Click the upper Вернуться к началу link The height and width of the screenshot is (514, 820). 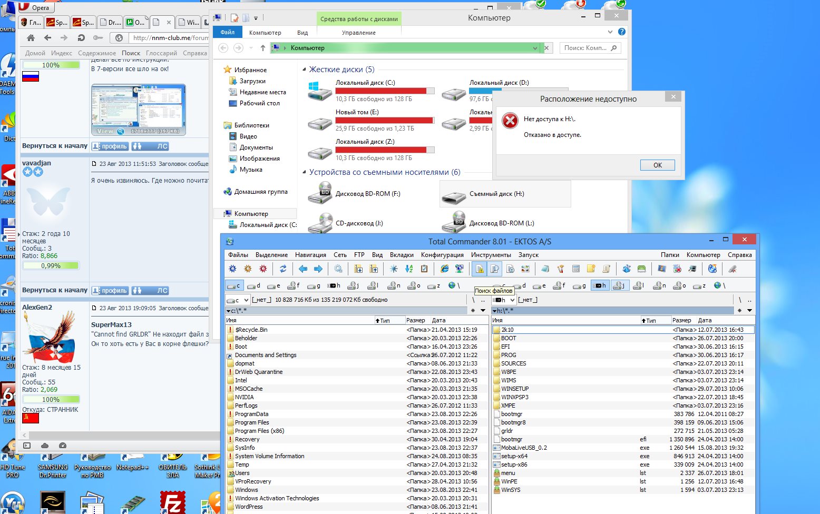55,146
